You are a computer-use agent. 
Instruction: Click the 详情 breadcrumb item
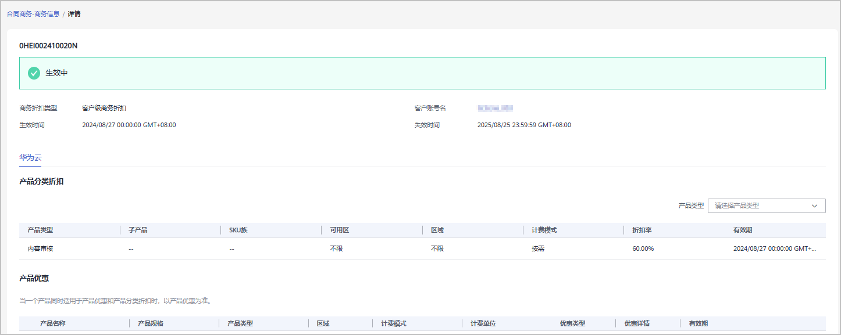74,14
